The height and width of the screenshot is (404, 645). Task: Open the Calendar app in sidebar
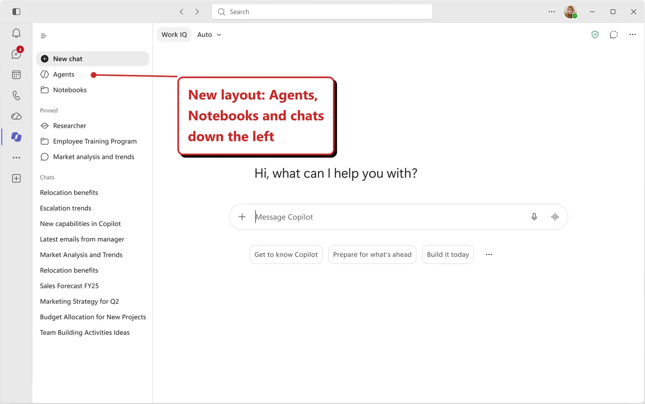pos(16,75)
